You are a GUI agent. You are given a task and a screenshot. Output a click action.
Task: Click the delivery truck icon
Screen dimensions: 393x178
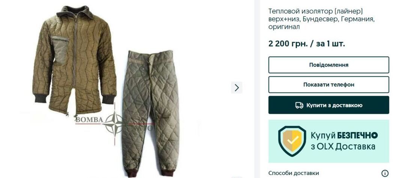tap(299, 105)
